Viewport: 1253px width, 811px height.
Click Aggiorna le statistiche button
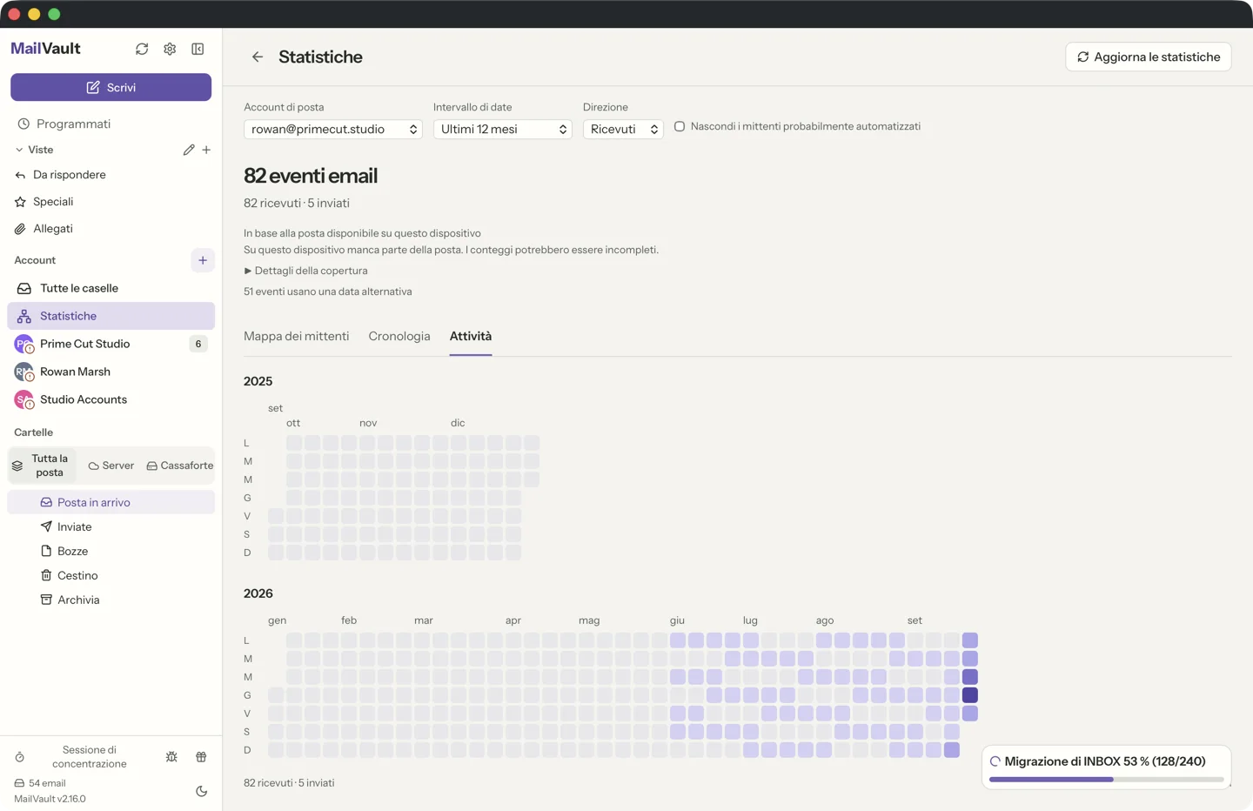(x=1149, y=57)
